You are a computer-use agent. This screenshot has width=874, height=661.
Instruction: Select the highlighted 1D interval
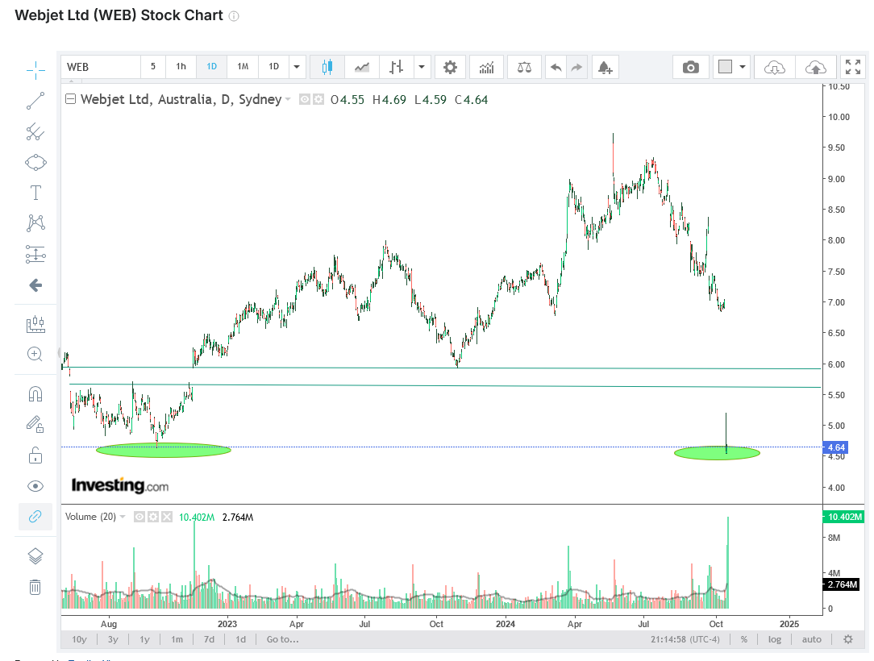click(212, 67)
